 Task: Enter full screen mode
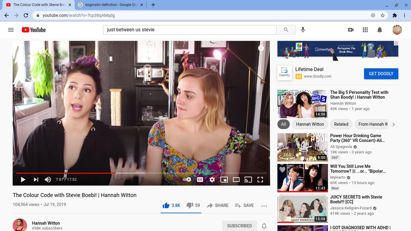tap(260, 179)
